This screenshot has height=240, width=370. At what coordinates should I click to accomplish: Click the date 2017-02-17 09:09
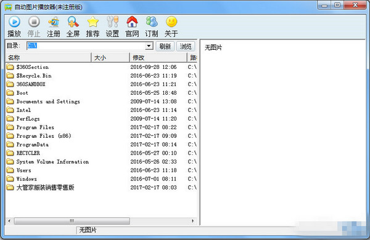(x=154, y=136)
